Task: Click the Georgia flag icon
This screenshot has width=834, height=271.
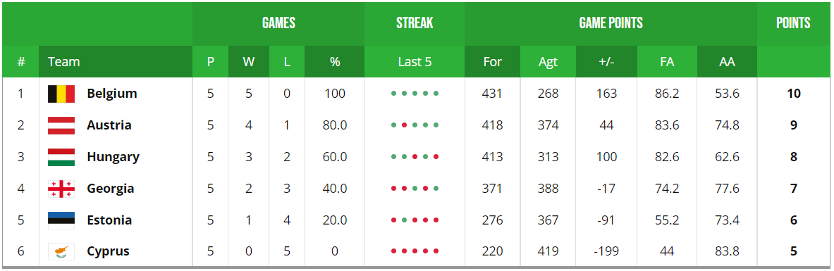Action: [61, 189]
